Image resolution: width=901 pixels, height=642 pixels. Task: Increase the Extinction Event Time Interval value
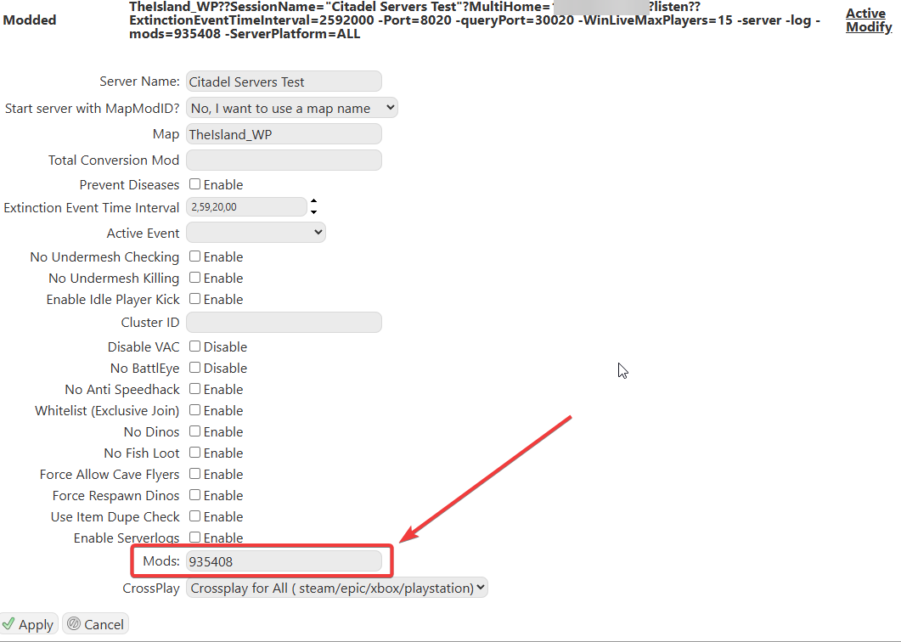313,202
